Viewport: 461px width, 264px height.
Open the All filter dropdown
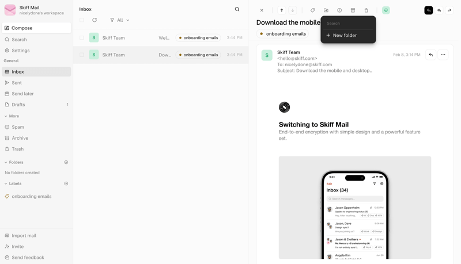[120, 20]
